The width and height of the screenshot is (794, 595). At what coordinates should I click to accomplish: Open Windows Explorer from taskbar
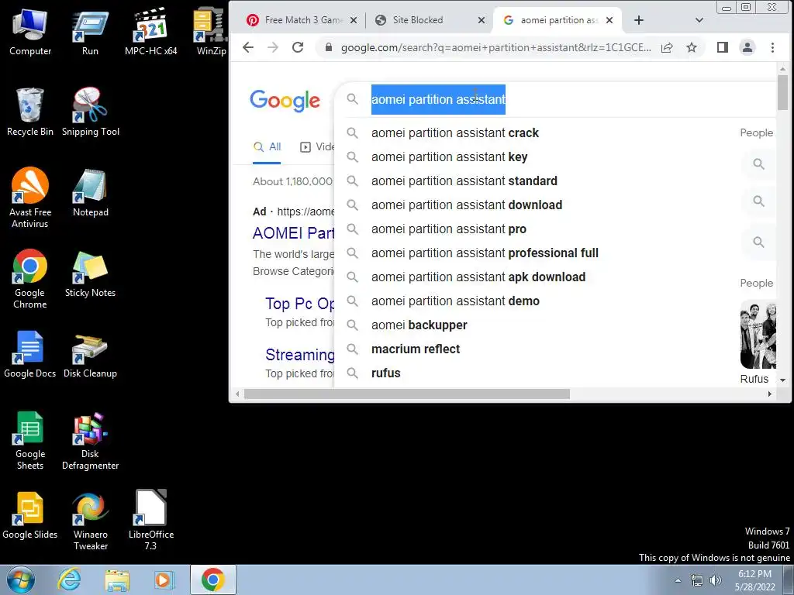coord(117,580)
